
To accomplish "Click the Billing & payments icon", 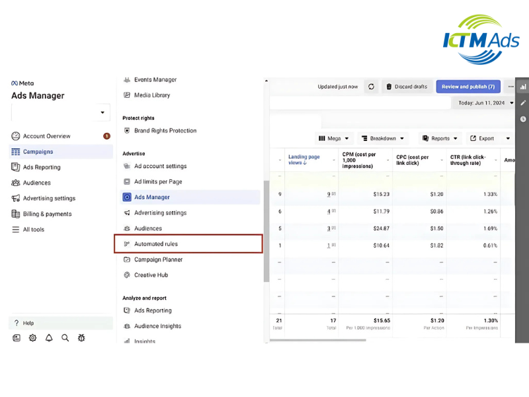I will [15, 214].
